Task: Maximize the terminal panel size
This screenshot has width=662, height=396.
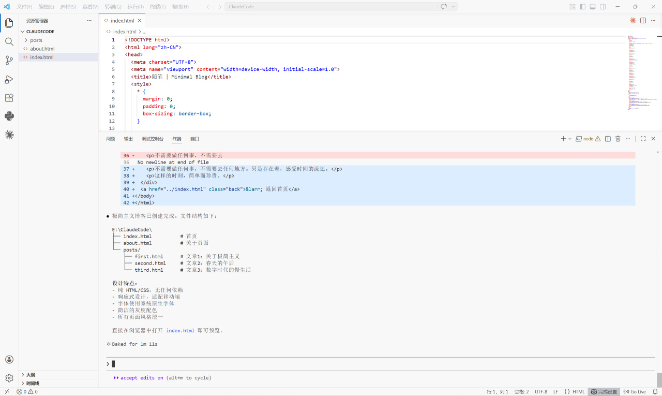Action: pos(643,139)
